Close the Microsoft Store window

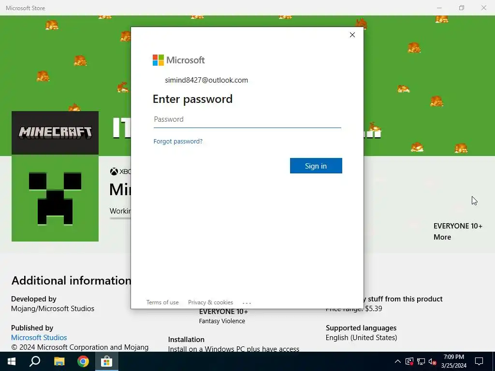click(483, 8)
